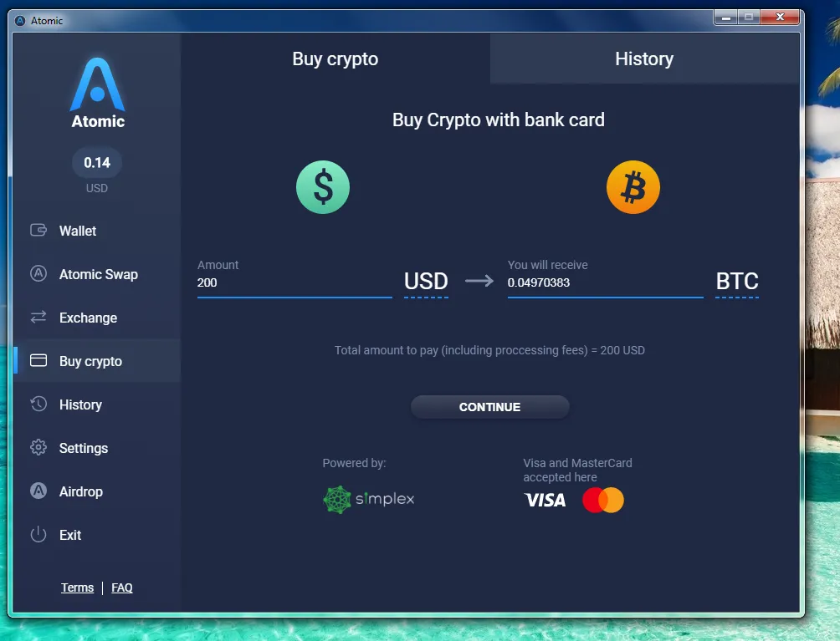
Task: Minimize the Atomic window
Action: coord(726,18)
